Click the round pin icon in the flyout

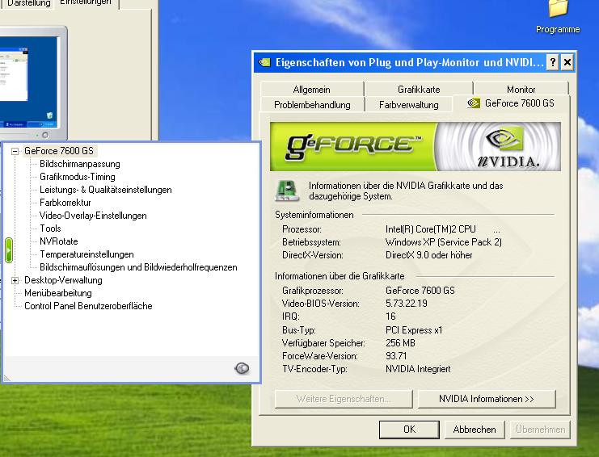(x=242, y=368)
